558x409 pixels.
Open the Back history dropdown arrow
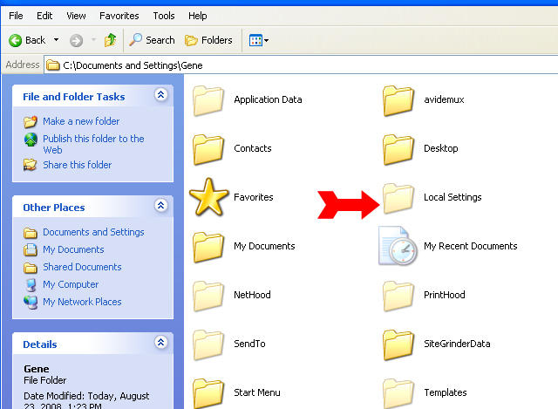tap(56, 40)
